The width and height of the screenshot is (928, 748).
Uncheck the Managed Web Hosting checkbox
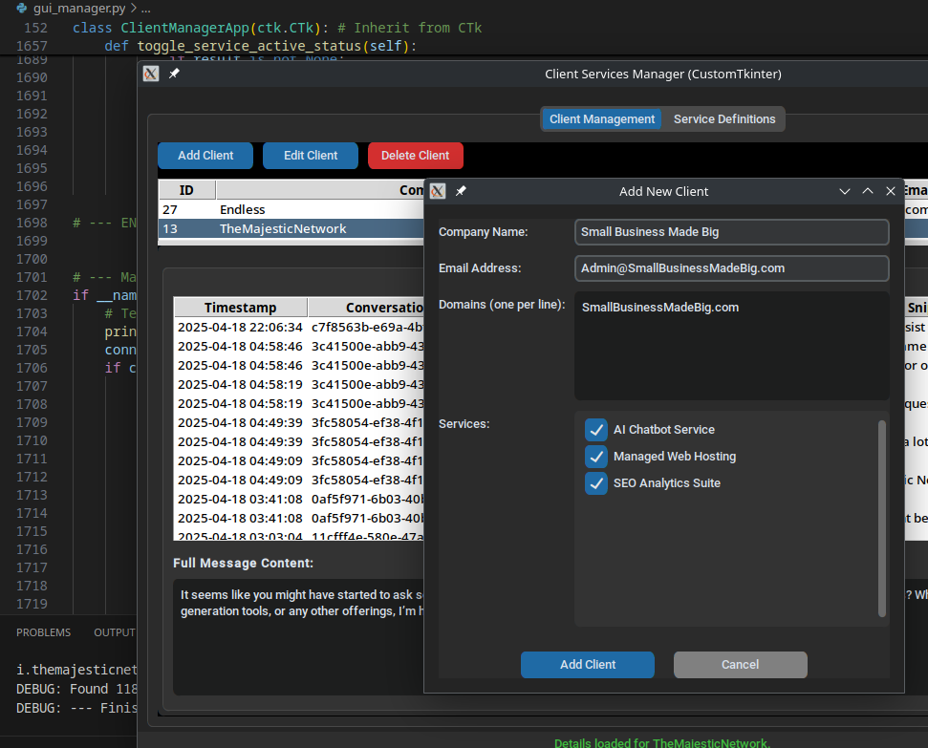[596, 457]
